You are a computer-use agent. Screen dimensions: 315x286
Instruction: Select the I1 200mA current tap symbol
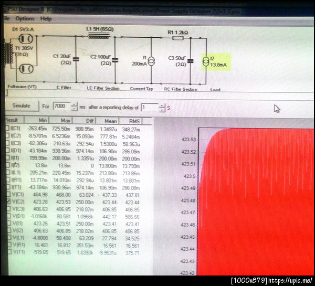tap(151, 61)
